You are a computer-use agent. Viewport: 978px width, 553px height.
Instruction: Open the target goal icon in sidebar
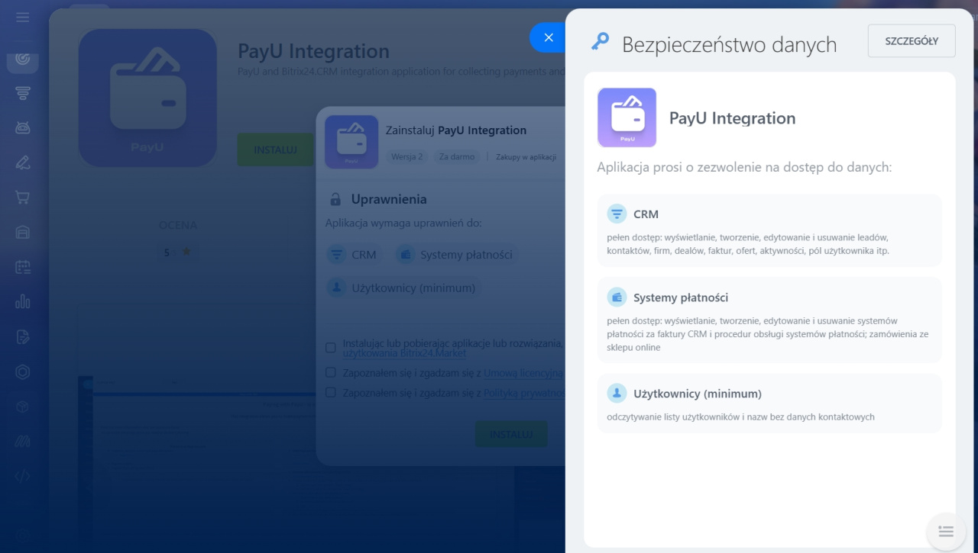22,58
